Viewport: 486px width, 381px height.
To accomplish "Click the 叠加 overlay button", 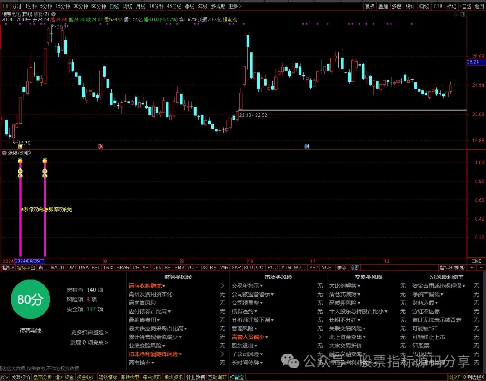I will coord(383,6).
